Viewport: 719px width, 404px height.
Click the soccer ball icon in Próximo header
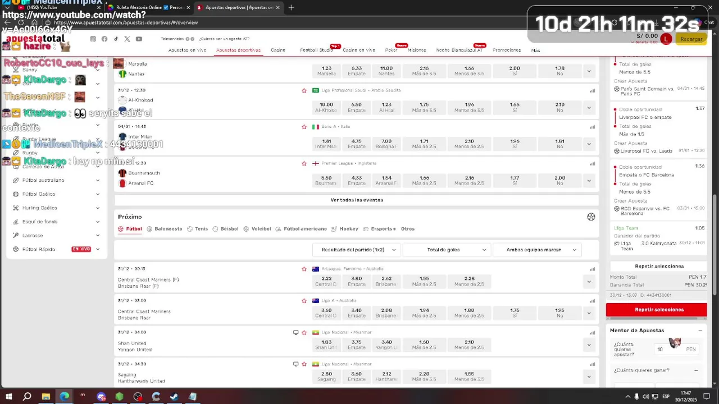[x=591, y=217]
